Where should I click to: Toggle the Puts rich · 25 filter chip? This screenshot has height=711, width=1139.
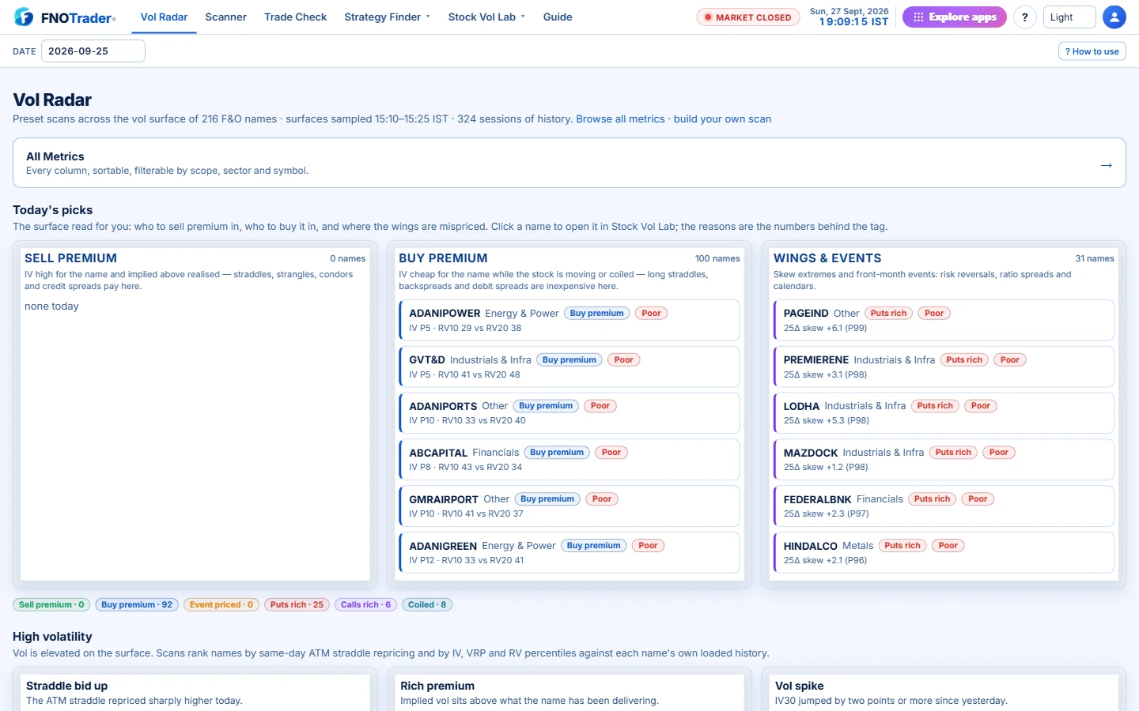(x=297, y=604)
